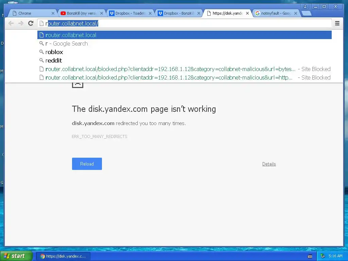Click inside the address bar URL field
348x261 pixels.
coord(185,23)
